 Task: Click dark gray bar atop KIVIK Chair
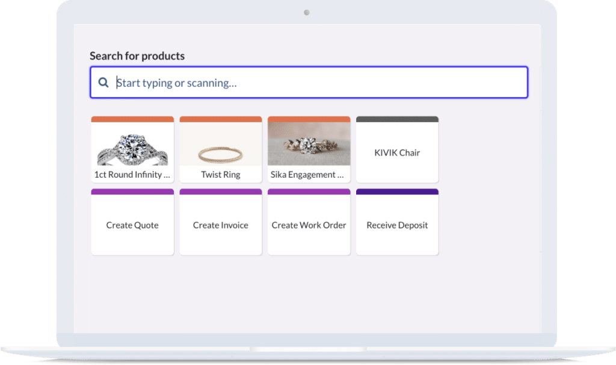coord(397,119)
